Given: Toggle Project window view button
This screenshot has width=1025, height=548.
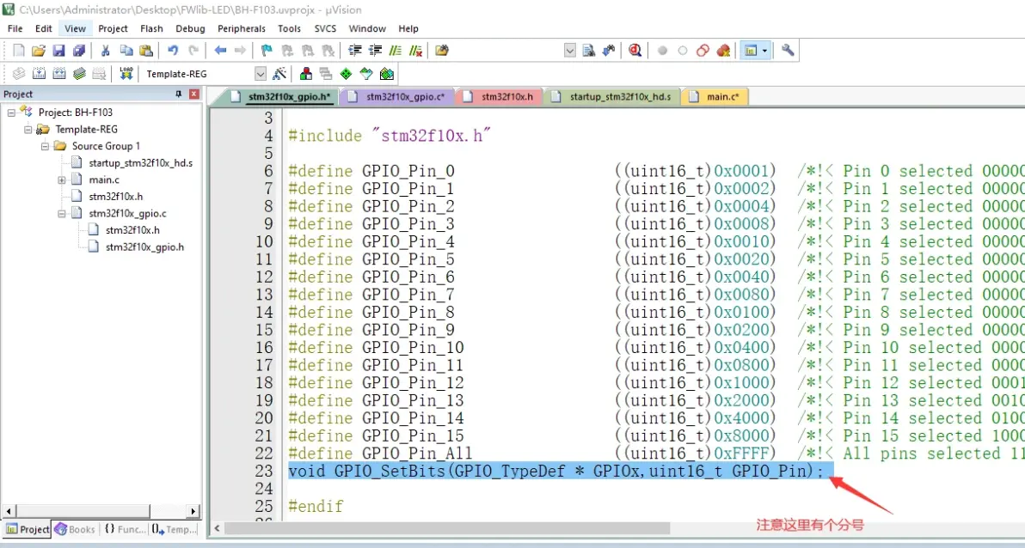Looking at the screenshot, I should pos(751,51).
